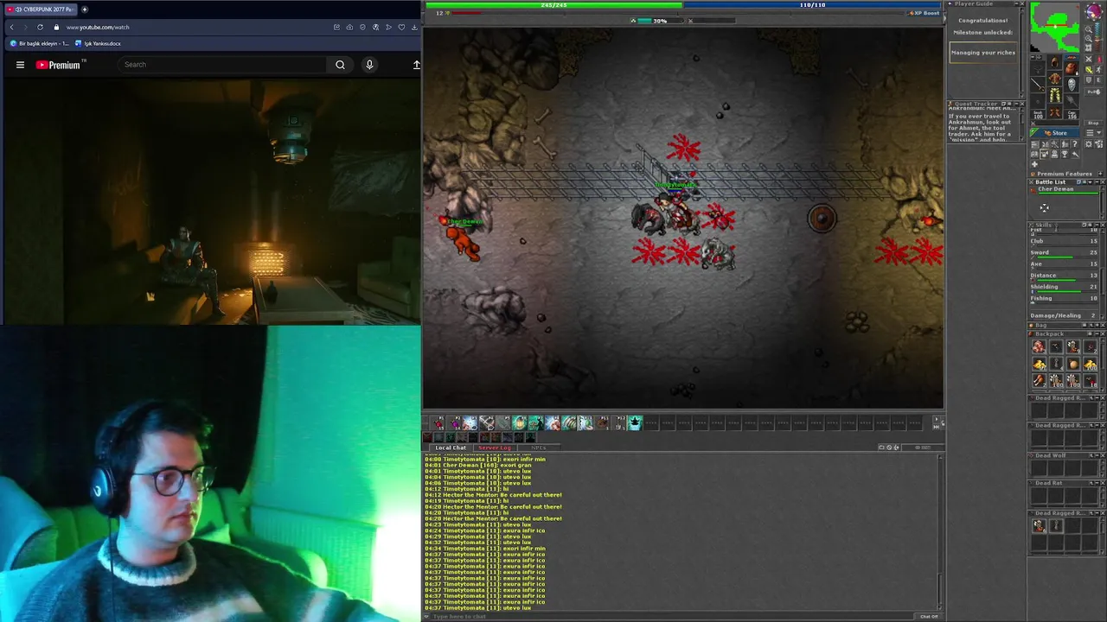Click the Shielding skill row
The height and width of the screenshot is (622, 1107).
point(1064,289)
